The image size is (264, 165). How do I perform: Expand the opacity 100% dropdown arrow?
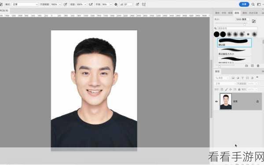[x=60, y=4]
